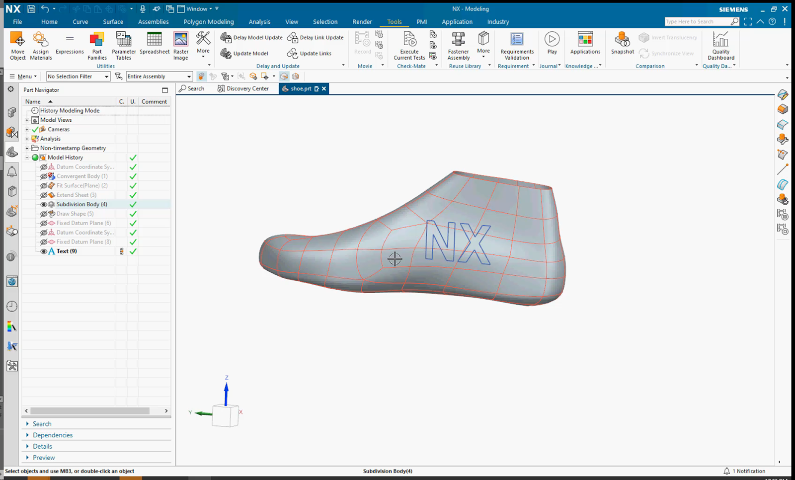
Task: Open the History clock sidebar icon
Action: point(12,306)
